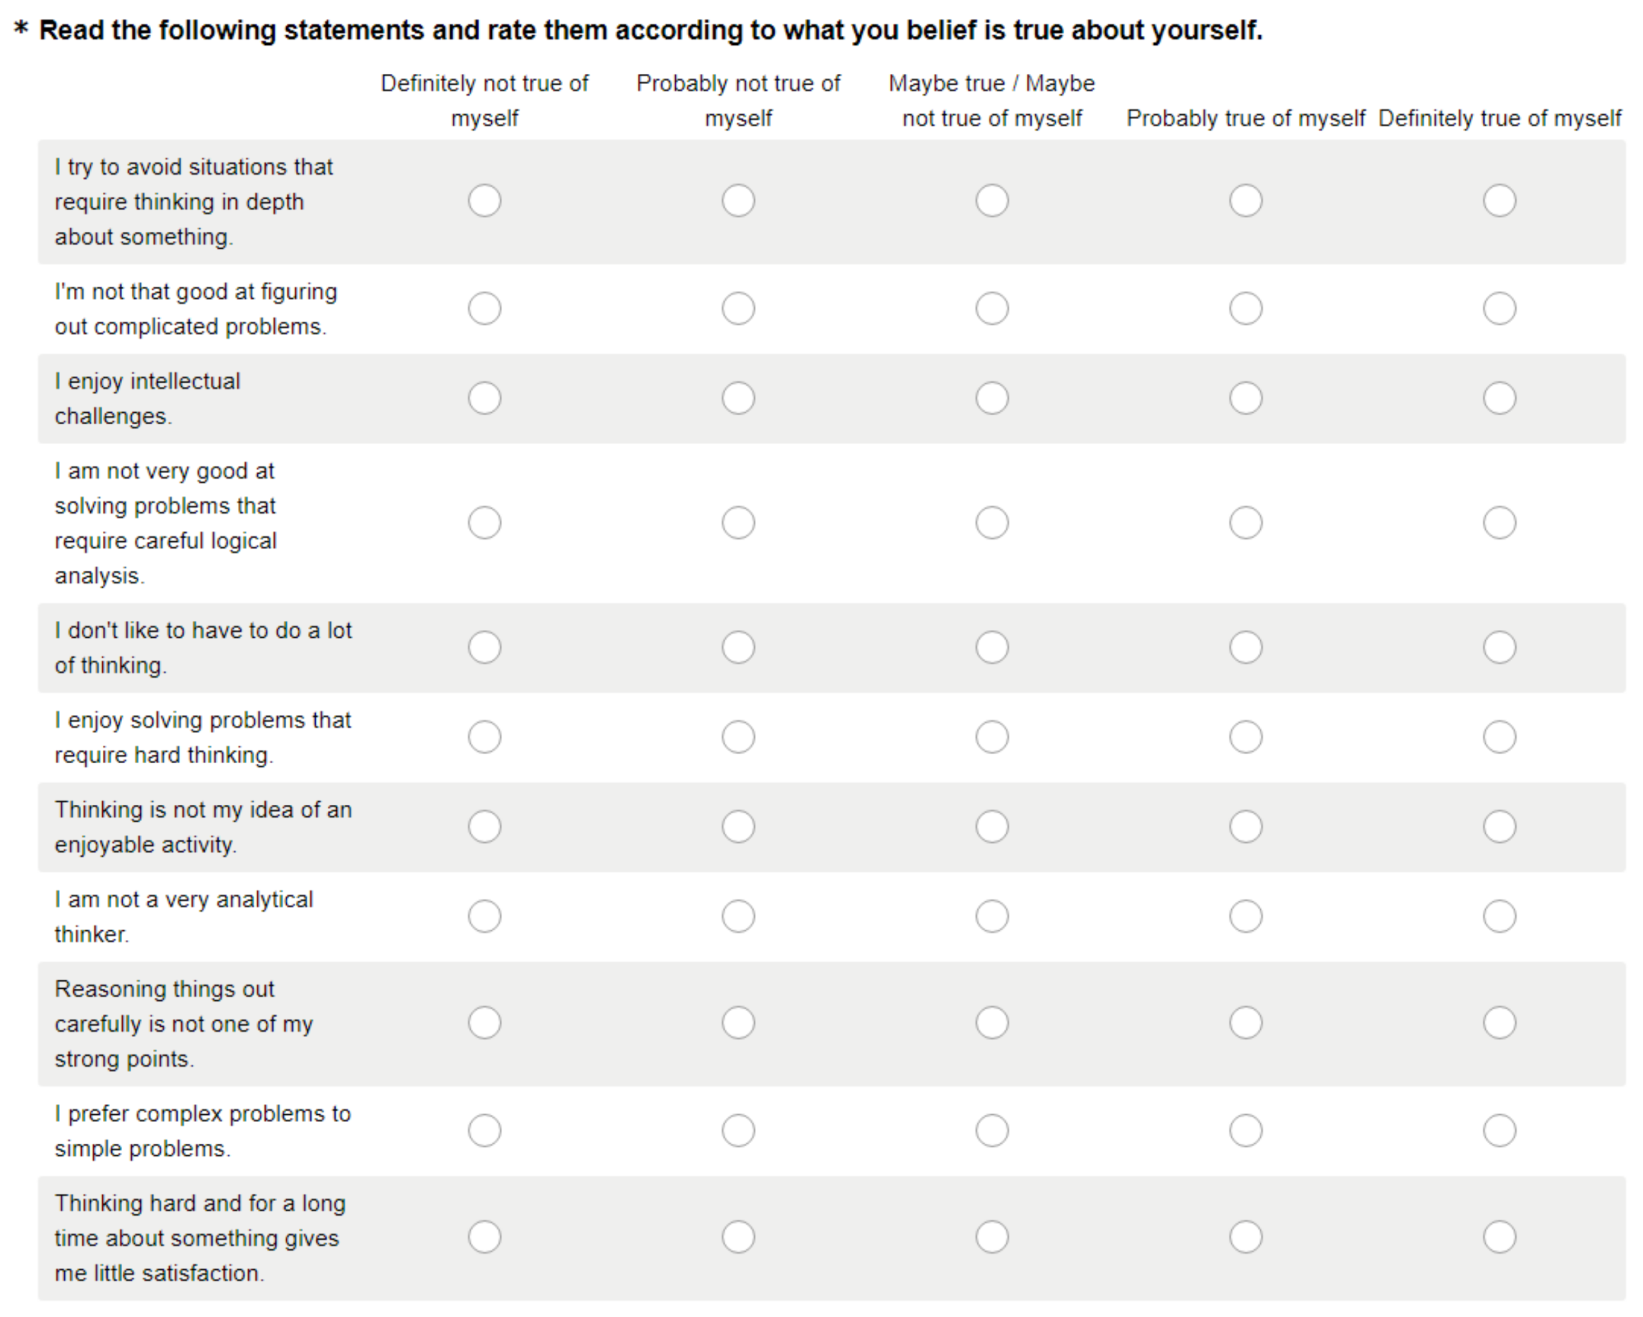The image size is (1643, 1317).
Task: Choose 'Definitely true' for not good at complicated problems
Action: [1499, 309]
